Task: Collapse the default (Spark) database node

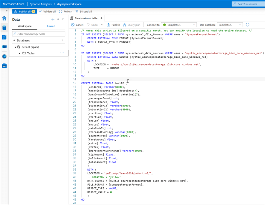Action: pyautogui.click(x=16, y=47)
